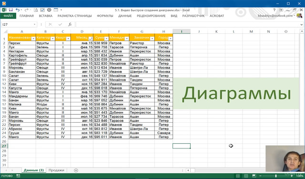Open print preview from the quick access toolbar

(x=36, y=10)
